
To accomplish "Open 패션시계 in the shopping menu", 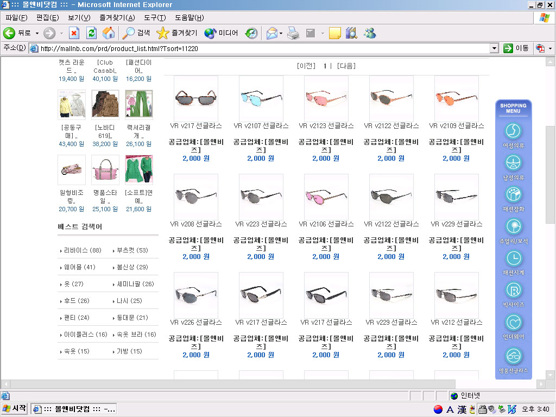I will point(513,262).
